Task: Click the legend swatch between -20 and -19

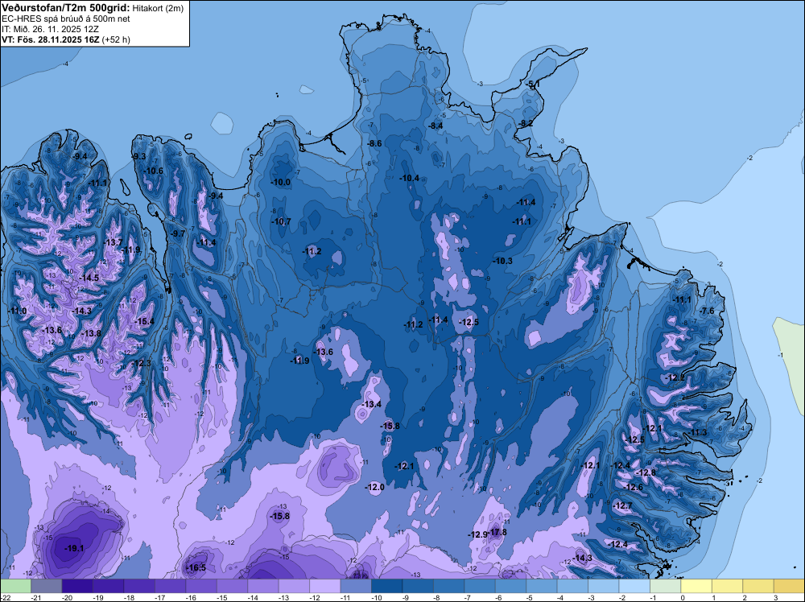Action: (x=77, y=586)
